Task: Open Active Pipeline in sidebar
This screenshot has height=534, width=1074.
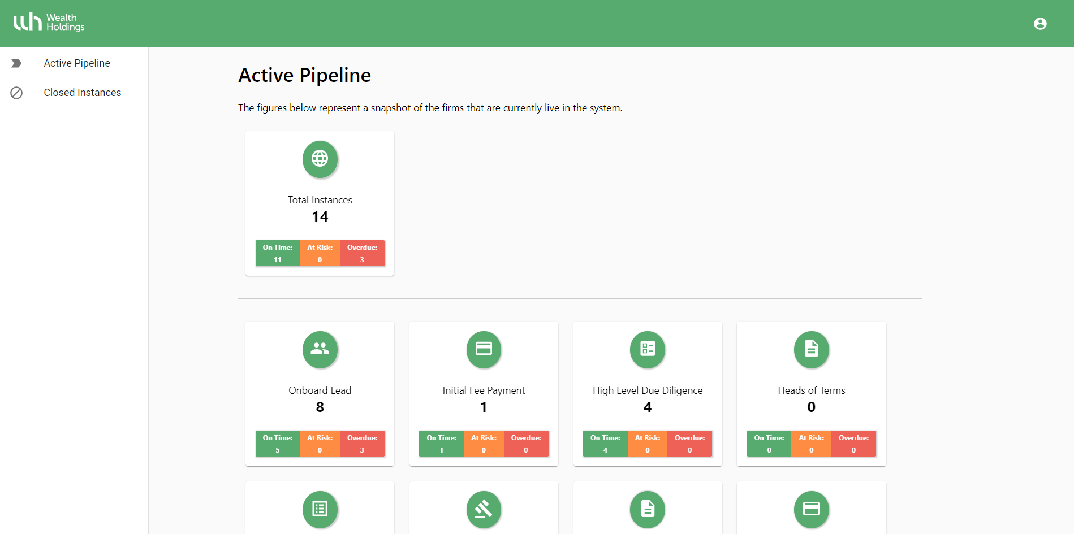Action: (77, 63)
